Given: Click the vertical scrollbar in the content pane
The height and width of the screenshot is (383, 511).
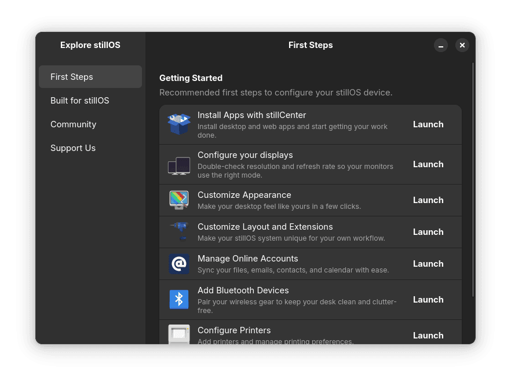Looking at the screenshot, I should coord(473,179).
